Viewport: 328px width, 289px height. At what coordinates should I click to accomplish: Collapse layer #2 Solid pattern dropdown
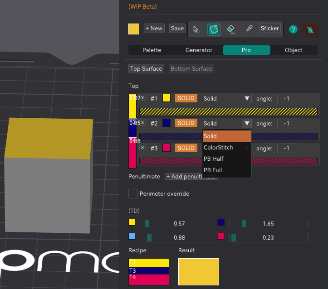pyautogui.click(x=226, y=123)
